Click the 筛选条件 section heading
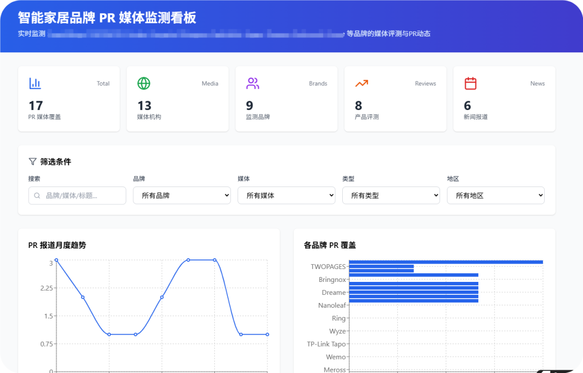The width and height of the screenshot is (583, 373). click(56, 162)
